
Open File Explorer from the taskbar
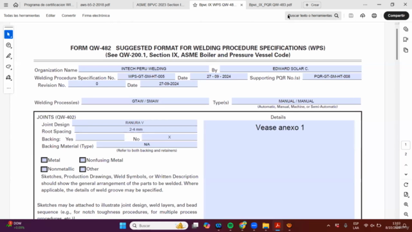266,226
